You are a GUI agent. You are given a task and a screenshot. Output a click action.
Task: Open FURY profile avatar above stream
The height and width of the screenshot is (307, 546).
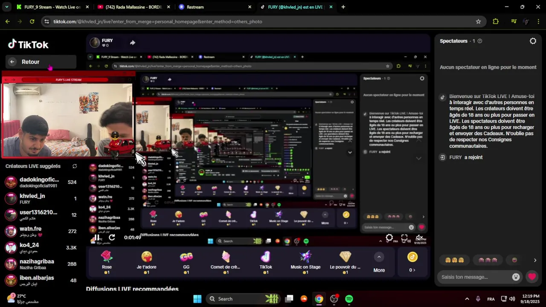click(x=95, y=43)
